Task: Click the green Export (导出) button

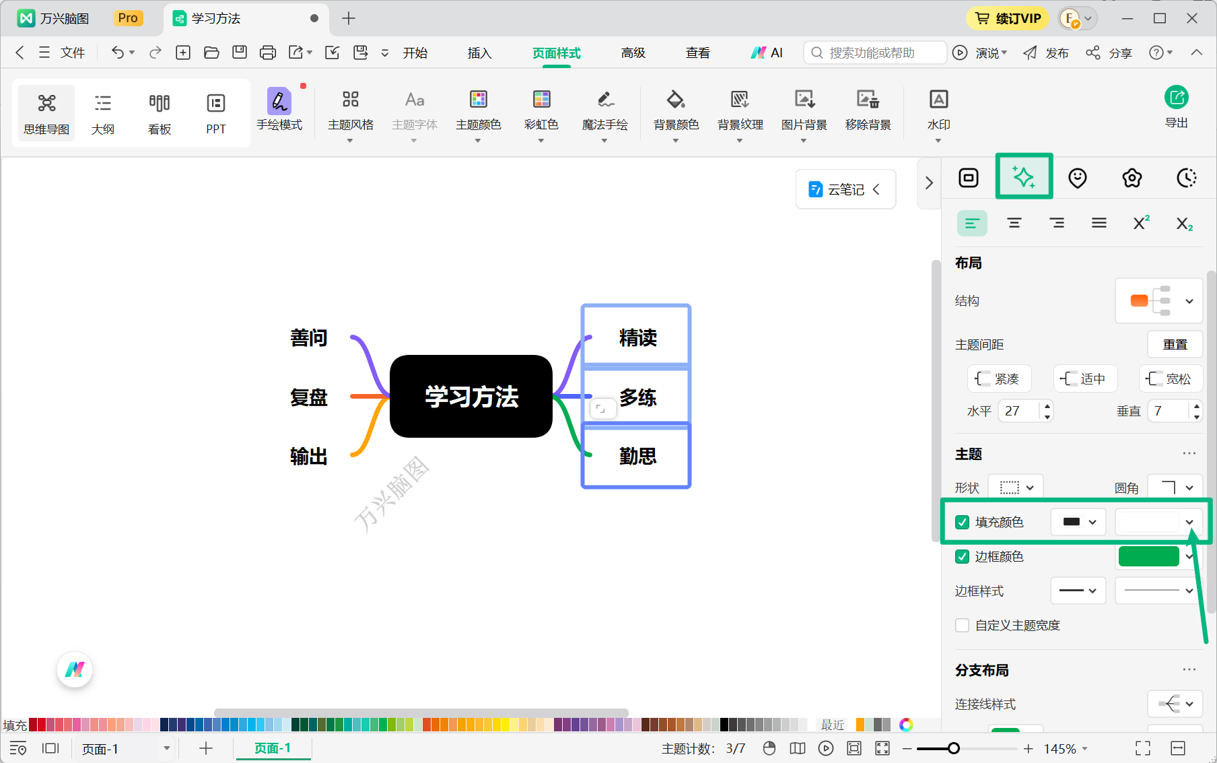Action: pos(1177,106)
